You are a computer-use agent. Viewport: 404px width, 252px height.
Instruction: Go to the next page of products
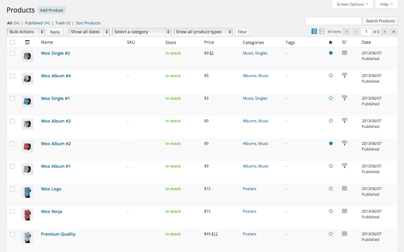384,31
